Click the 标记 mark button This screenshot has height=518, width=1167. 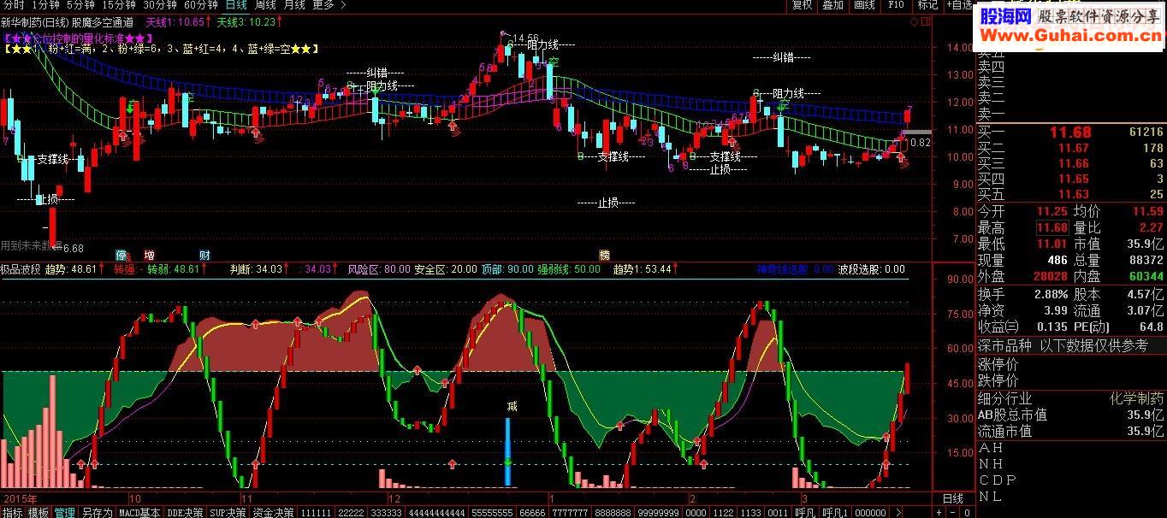pos(927,5)
